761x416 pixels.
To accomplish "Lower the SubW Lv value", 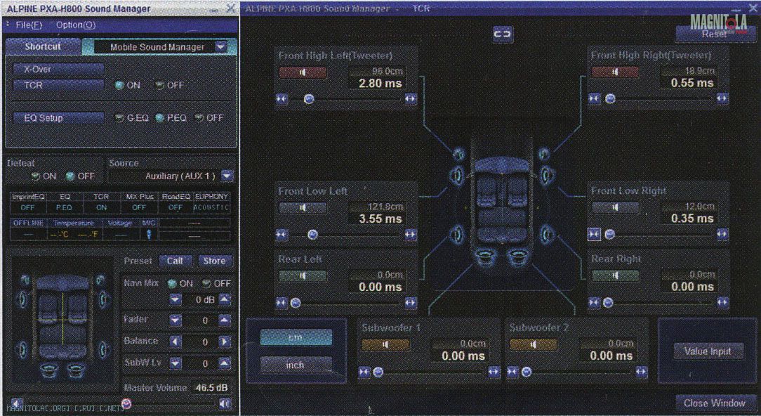I will coord(176,363).
